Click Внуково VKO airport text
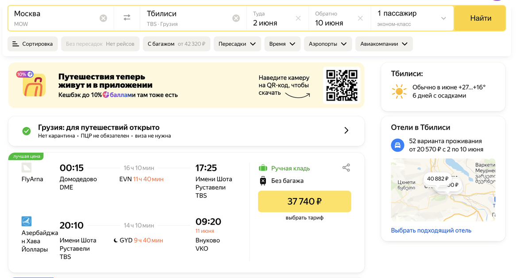The height and width of the screenshot is (278, 531). point(208,244)
